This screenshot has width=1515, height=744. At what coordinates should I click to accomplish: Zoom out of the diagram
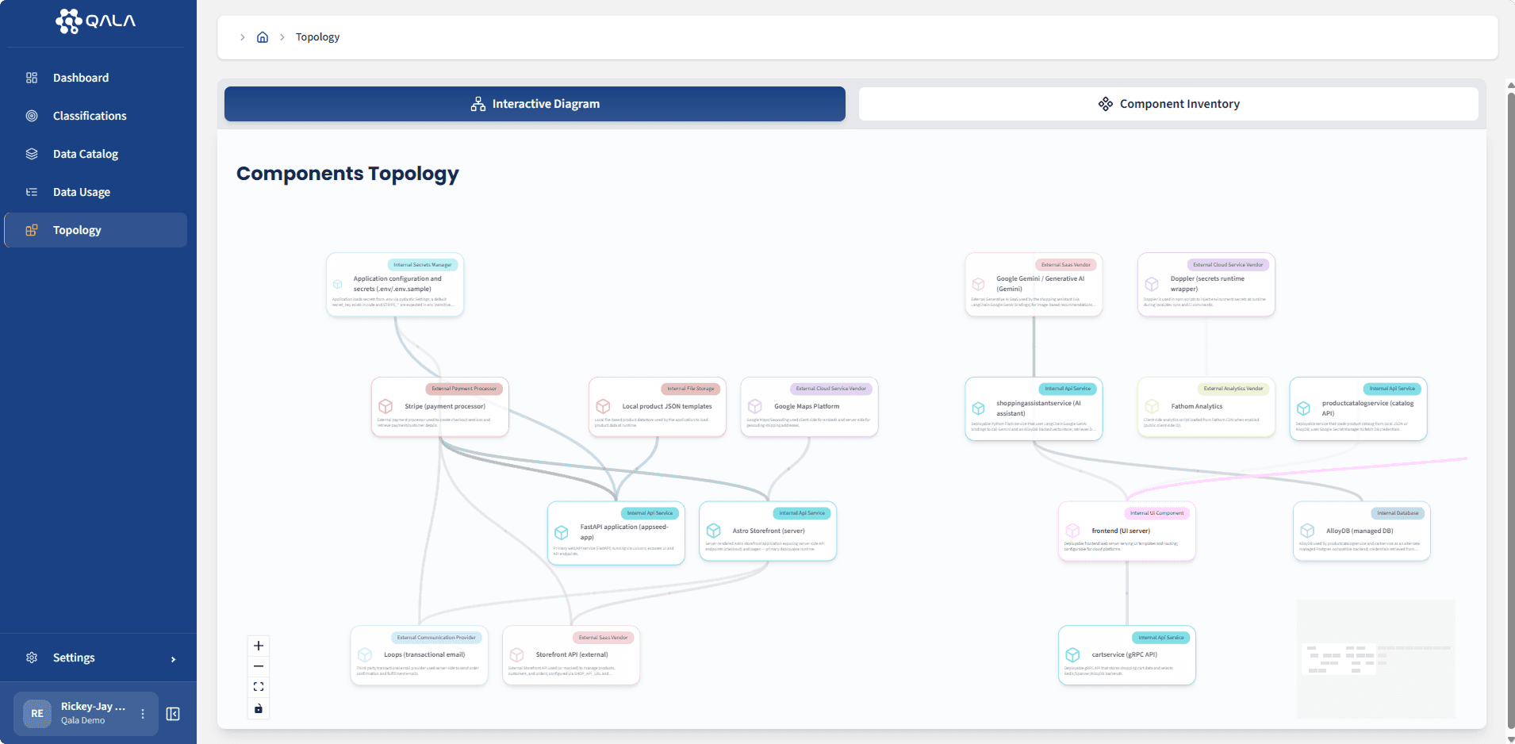click(x=259, y=666)
